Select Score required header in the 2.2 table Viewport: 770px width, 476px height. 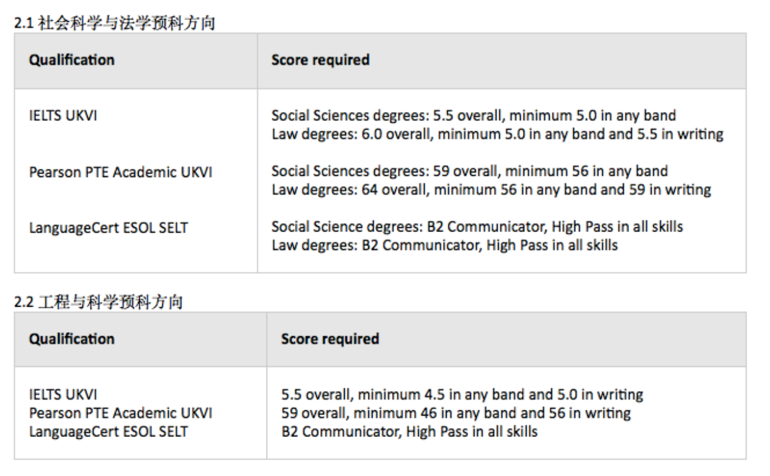(330, 339)
